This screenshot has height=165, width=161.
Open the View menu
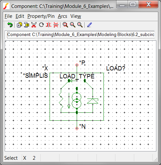click(x=76, y=16)
